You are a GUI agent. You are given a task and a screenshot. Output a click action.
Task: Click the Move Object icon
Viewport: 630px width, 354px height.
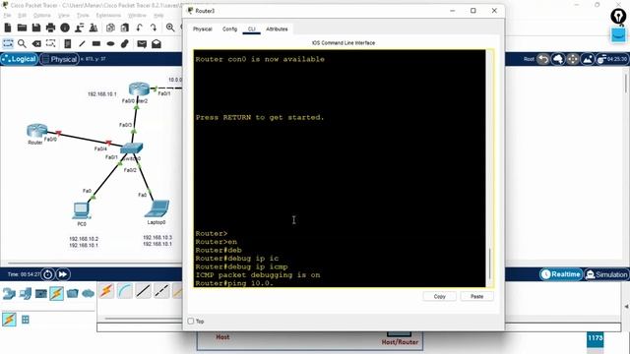point(573,59)
